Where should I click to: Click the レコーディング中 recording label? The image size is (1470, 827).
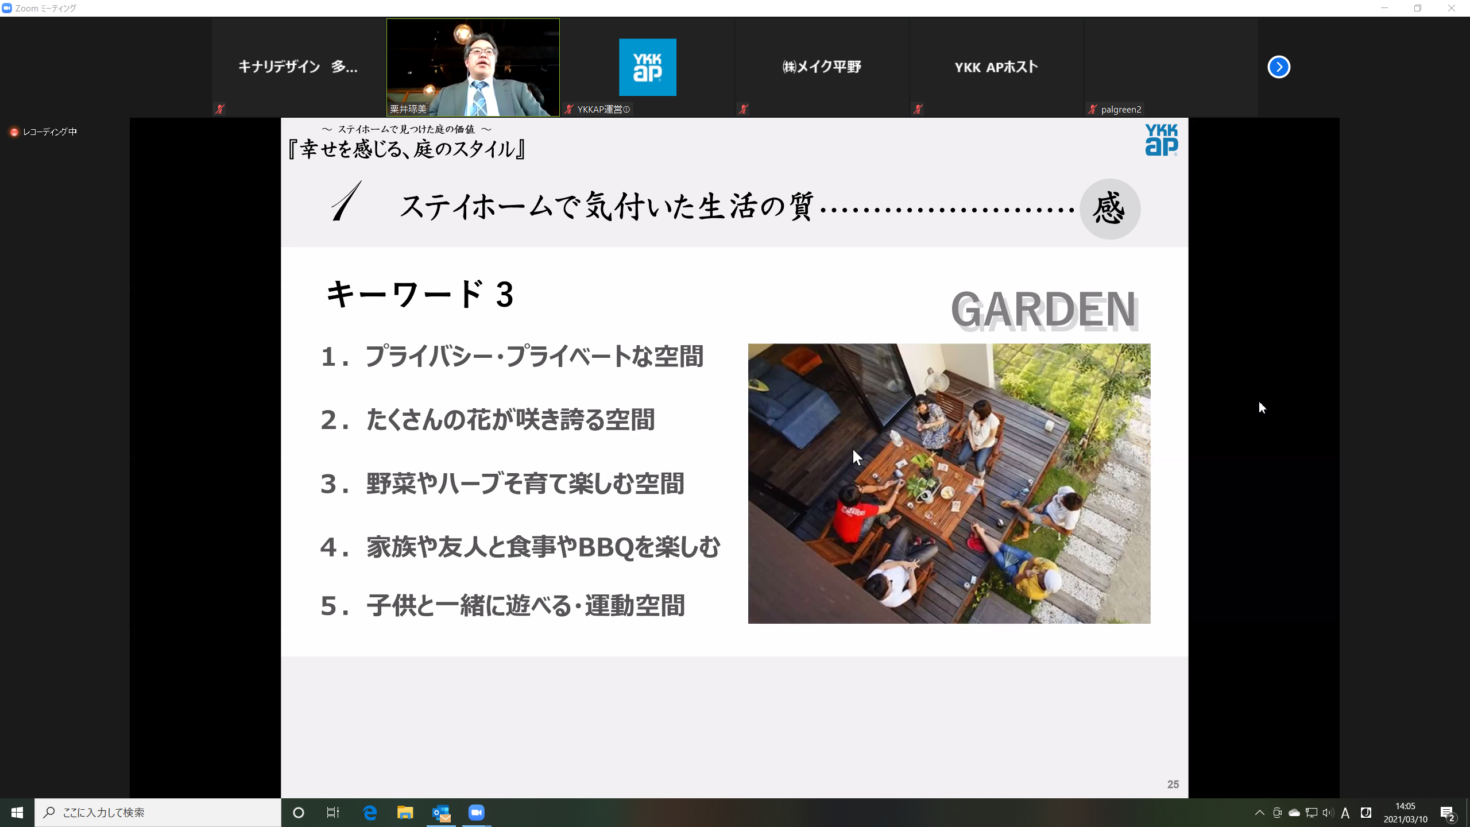(x=50, y=132)
